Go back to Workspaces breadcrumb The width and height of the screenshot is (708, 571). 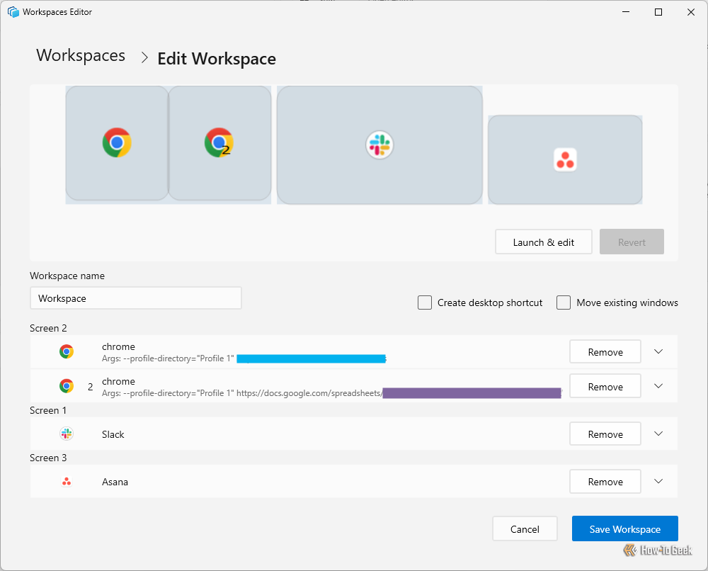pos(81,56)
